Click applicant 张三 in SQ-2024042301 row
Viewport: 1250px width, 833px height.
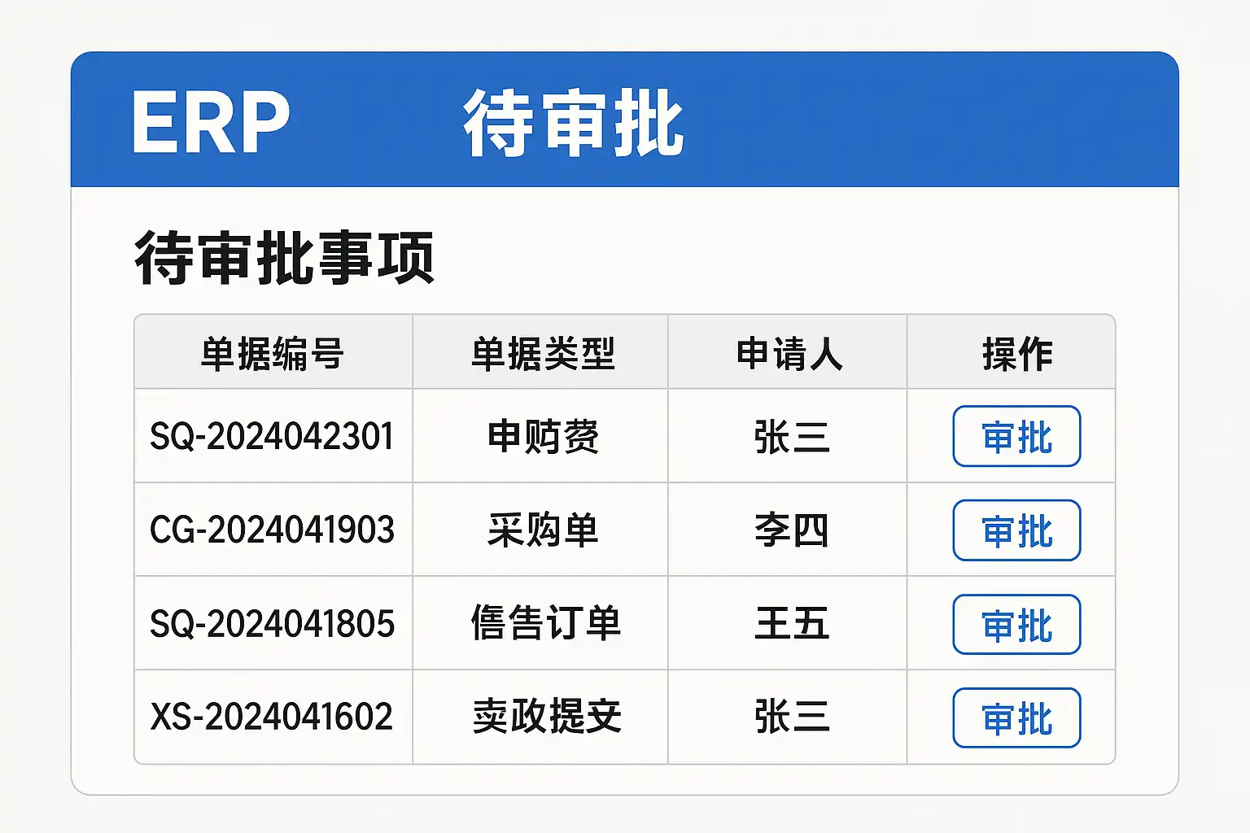point(791,437)
